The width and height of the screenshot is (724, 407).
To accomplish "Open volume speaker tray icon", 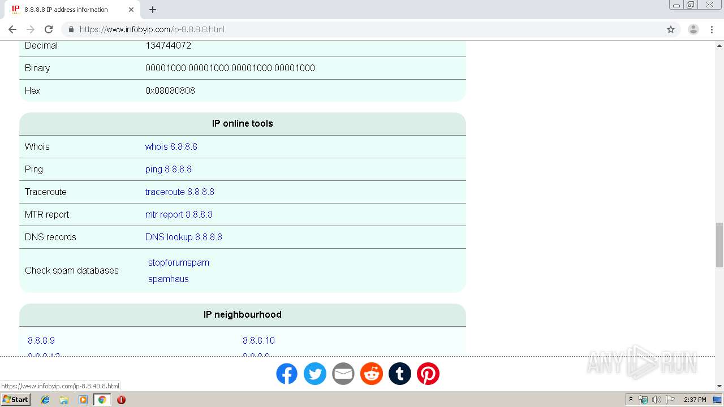I will (657, 400).
